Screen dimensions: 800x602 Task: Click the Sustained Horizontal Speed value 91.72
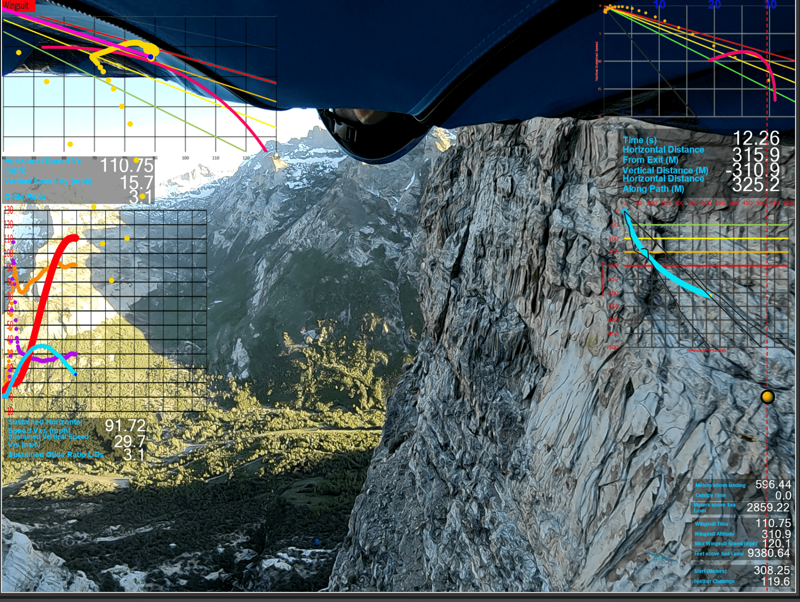[x=125, y=425]
